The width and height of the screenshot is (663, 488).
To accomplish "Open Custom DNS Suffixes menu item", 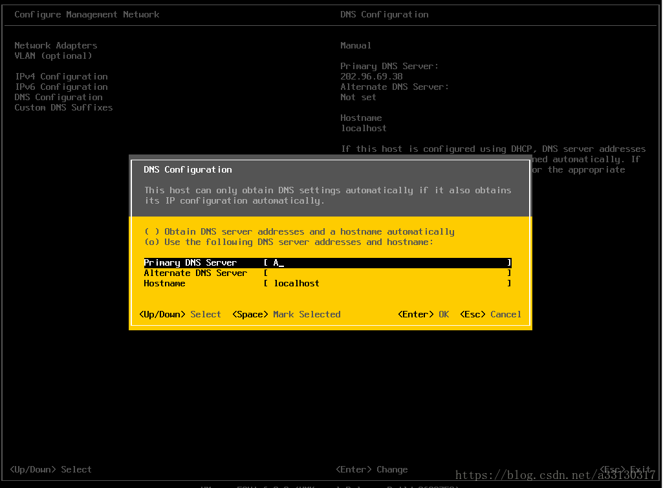I will pyautogui.click(x=63, y=107).
